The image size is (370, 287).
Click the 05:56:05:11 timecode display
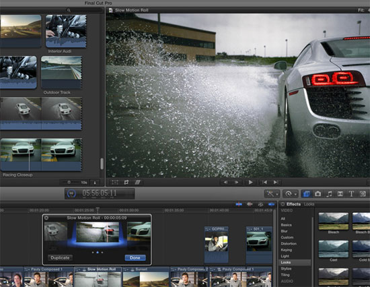[x=100, y=193]
